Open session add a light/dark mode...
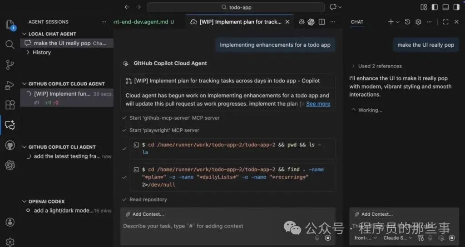The image size is (465, 247). coord(67,211)
